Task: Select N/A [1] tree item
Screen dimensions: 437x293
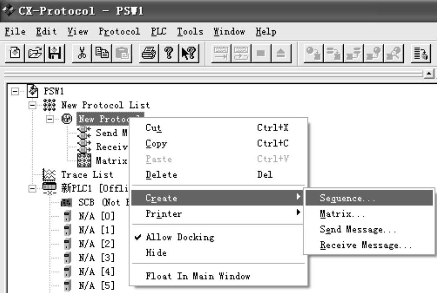Action: (x=96, y=230)
